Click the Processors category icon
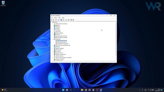 coord(55,51)
